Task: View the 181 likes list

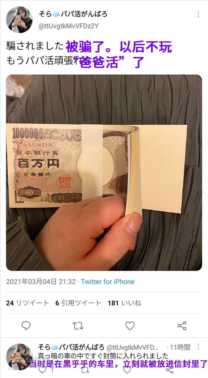Action: click(x=124, y=303)
